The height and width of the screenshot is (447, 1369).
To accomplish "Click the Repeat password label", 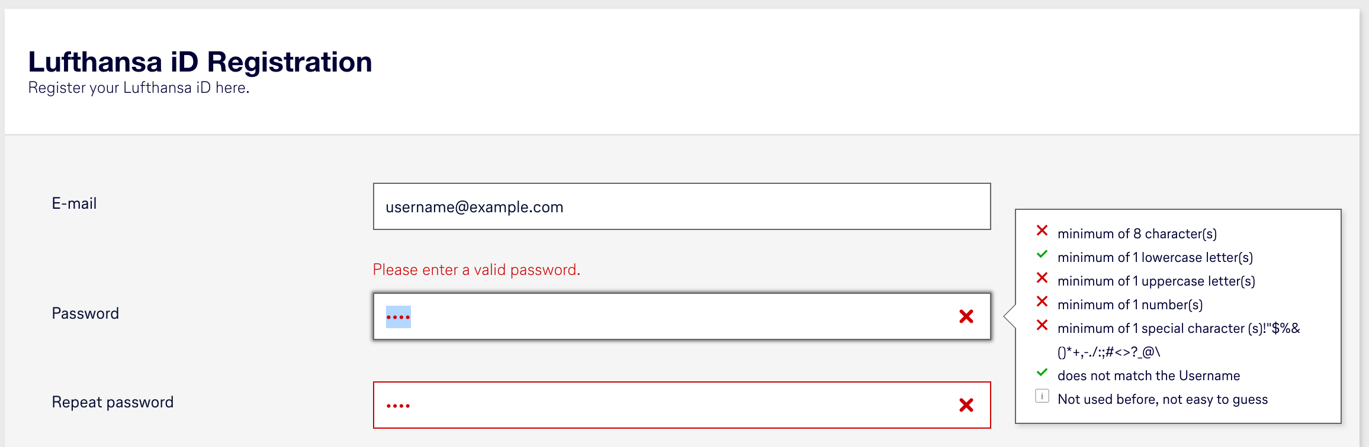I will click(x=113, y=402).
